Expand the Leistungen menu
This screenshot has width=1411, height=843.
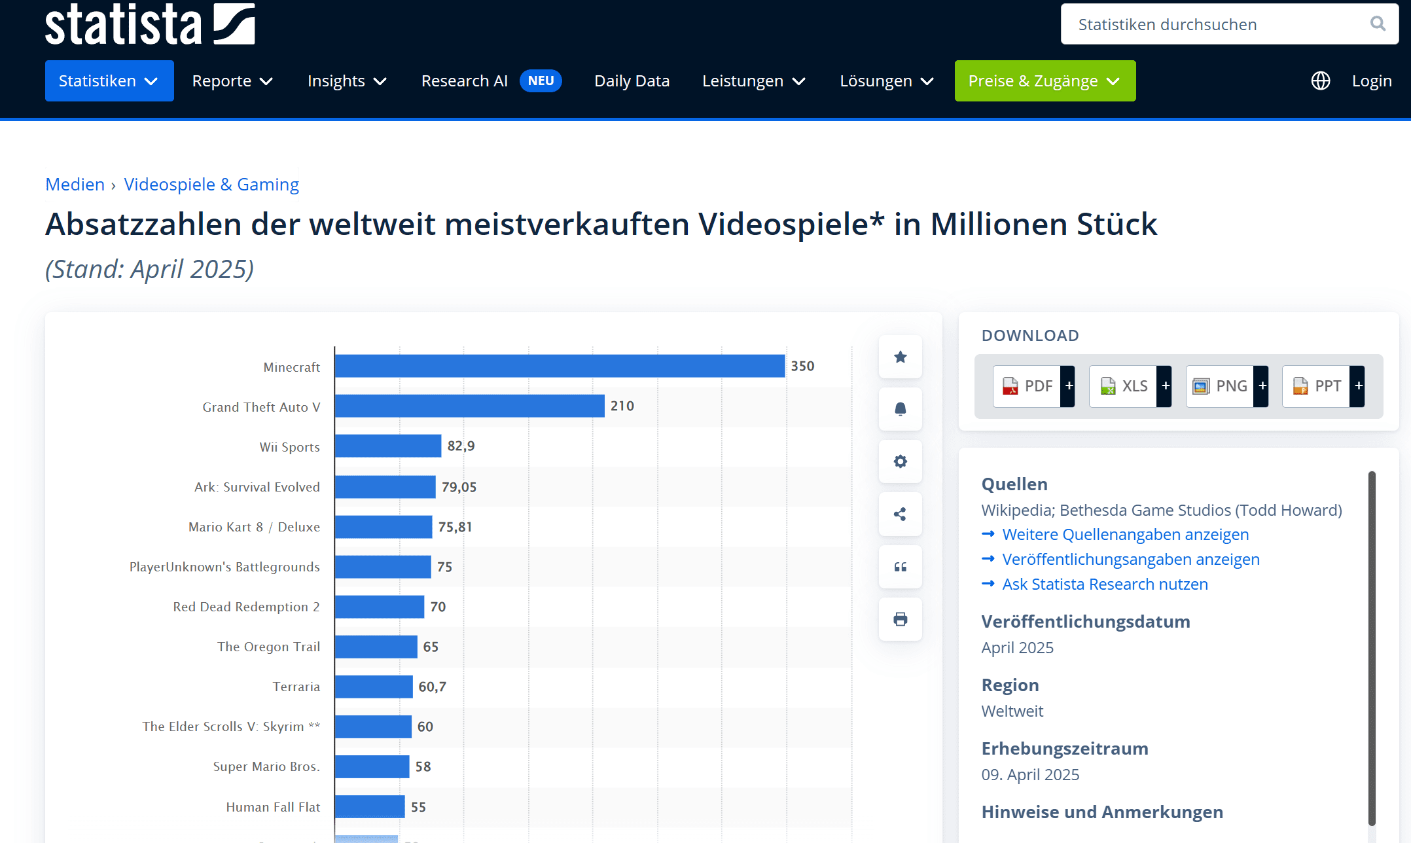tap(753, 81)
